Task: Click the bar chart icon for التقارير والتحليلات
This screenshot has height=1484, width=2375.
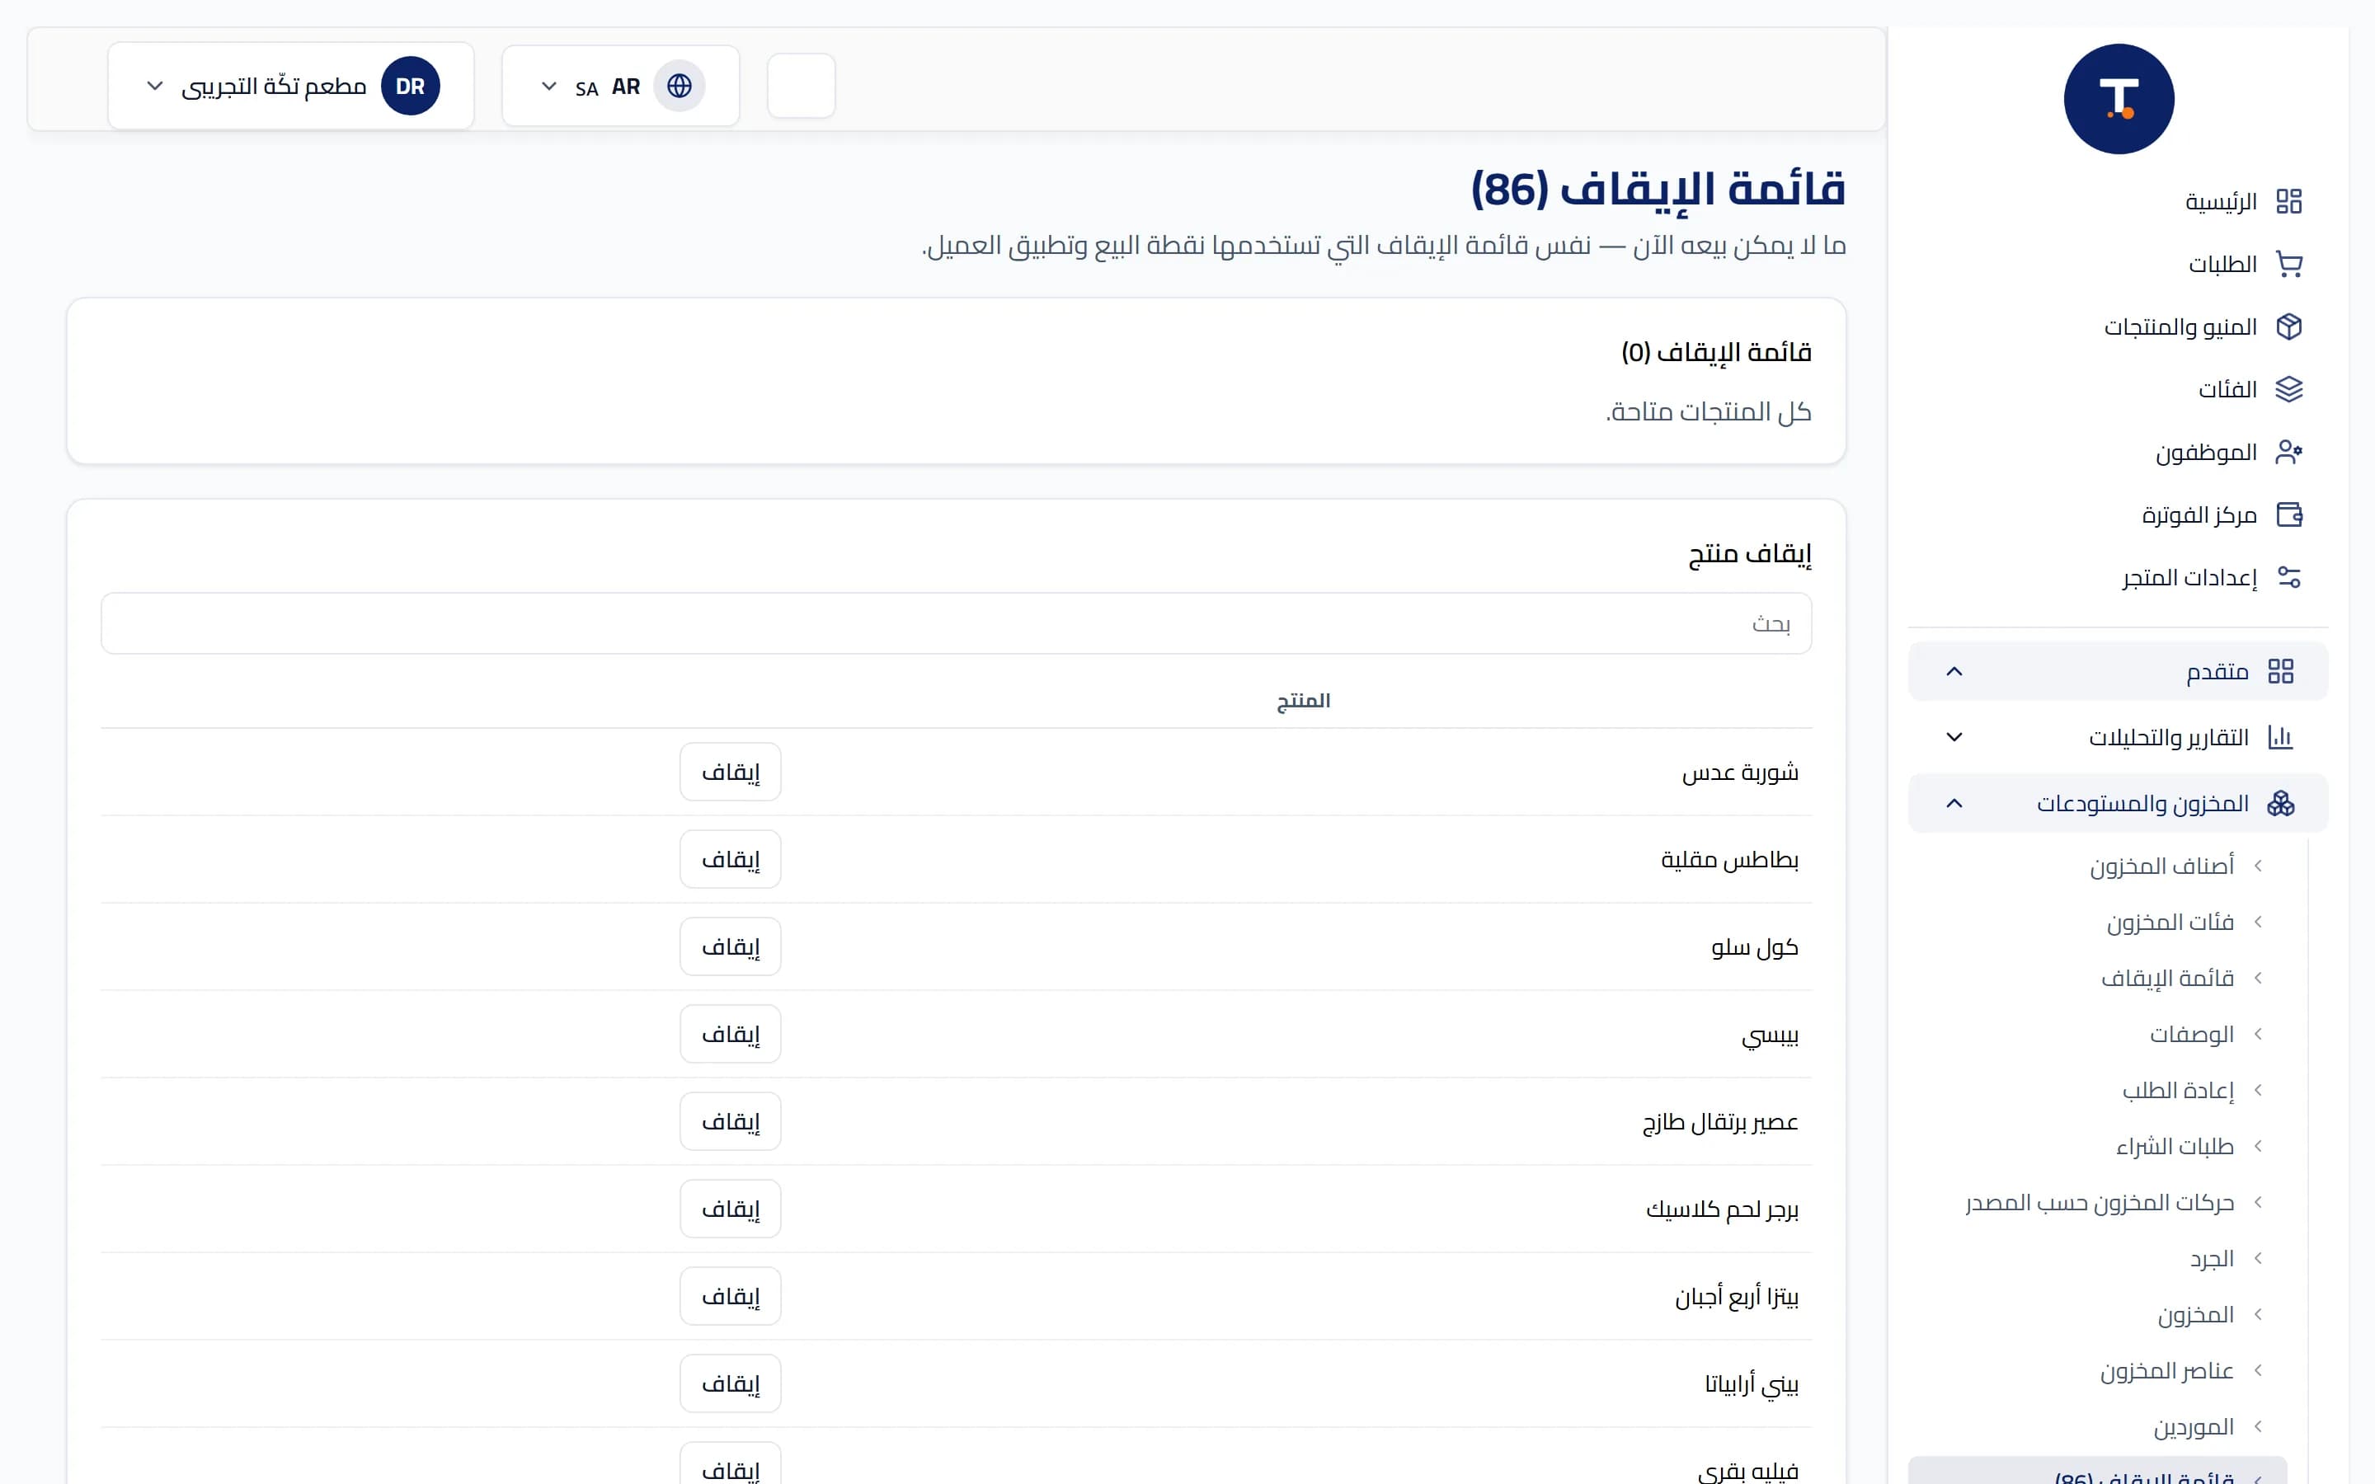Action: click(2281, 737)
